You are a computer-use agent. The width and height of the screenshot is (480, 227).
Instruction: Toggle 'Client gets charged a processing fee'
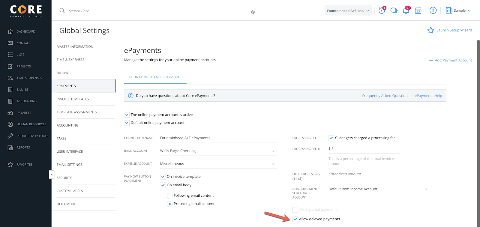click(x=331, y=138)
